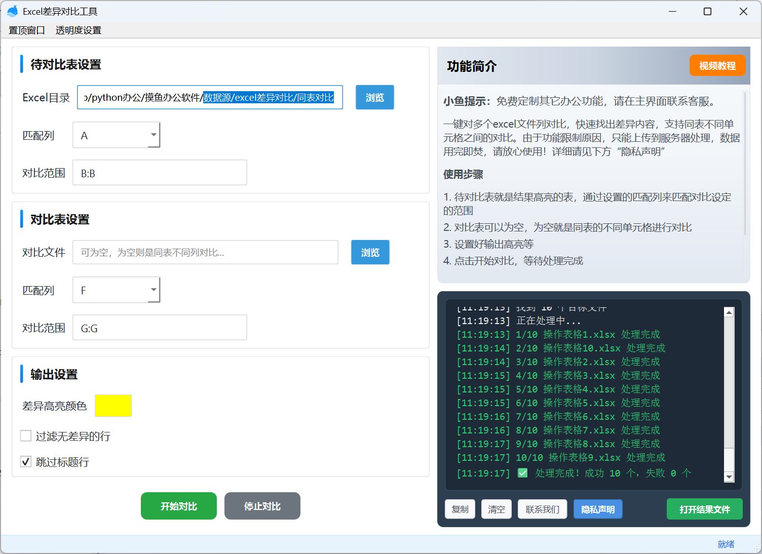Uncheck the 跳过标题行 checkbox
Viewport: 762px width, 554px height.
(x=26, y=461)
